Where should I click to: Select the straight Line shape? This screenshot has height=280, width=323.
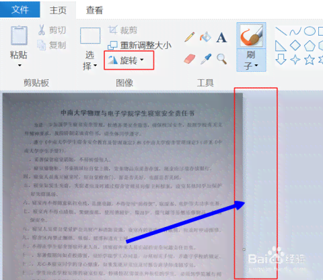point(281,31)
